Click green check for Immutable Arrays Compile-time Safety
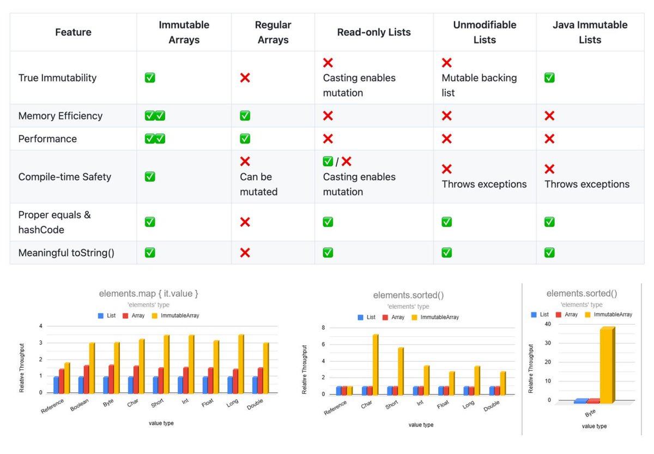654x454 pixels. pos(150,177)
